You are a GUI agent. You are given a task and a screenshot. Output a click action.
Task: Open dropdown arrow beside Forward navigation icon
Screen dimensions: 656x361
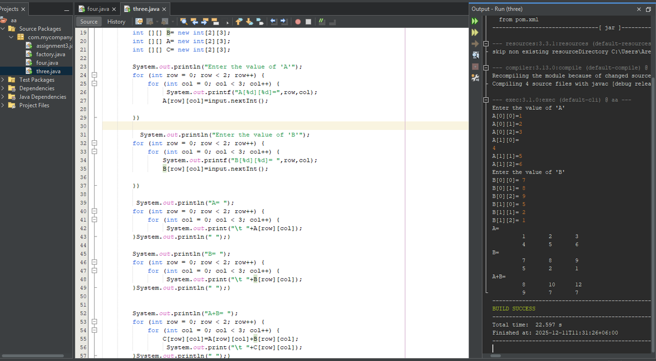pos(172,22)
